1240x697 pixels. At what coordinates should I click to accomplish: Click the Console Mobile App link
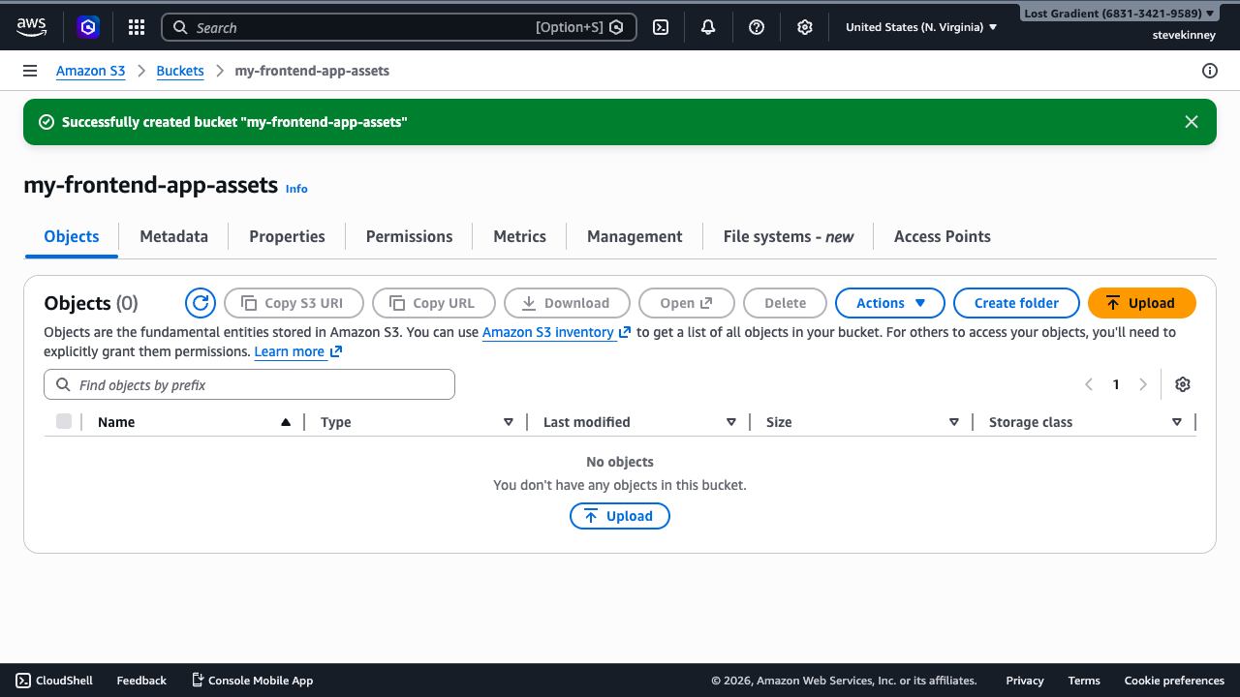(x=252, y=681)
